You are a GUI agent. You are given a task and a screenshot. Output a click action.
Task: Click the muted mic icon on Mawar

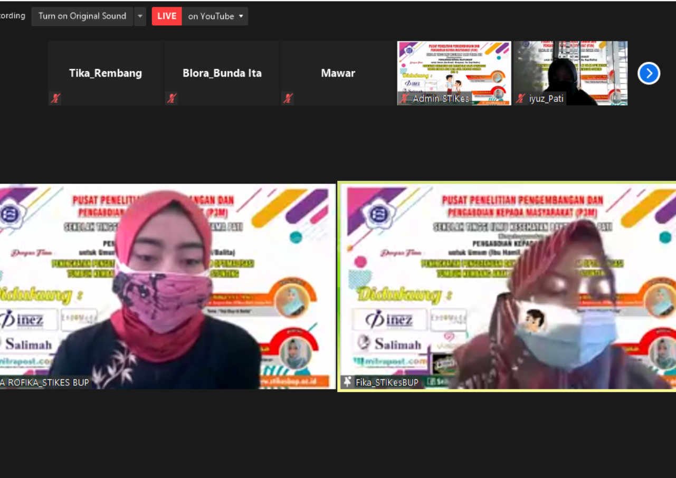[x=288, y=98]
